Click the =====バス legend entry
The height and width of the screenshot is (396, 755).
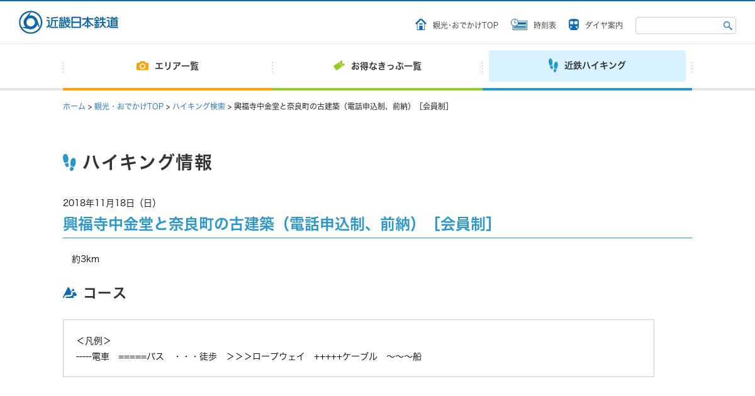click(x=141, y=356)
